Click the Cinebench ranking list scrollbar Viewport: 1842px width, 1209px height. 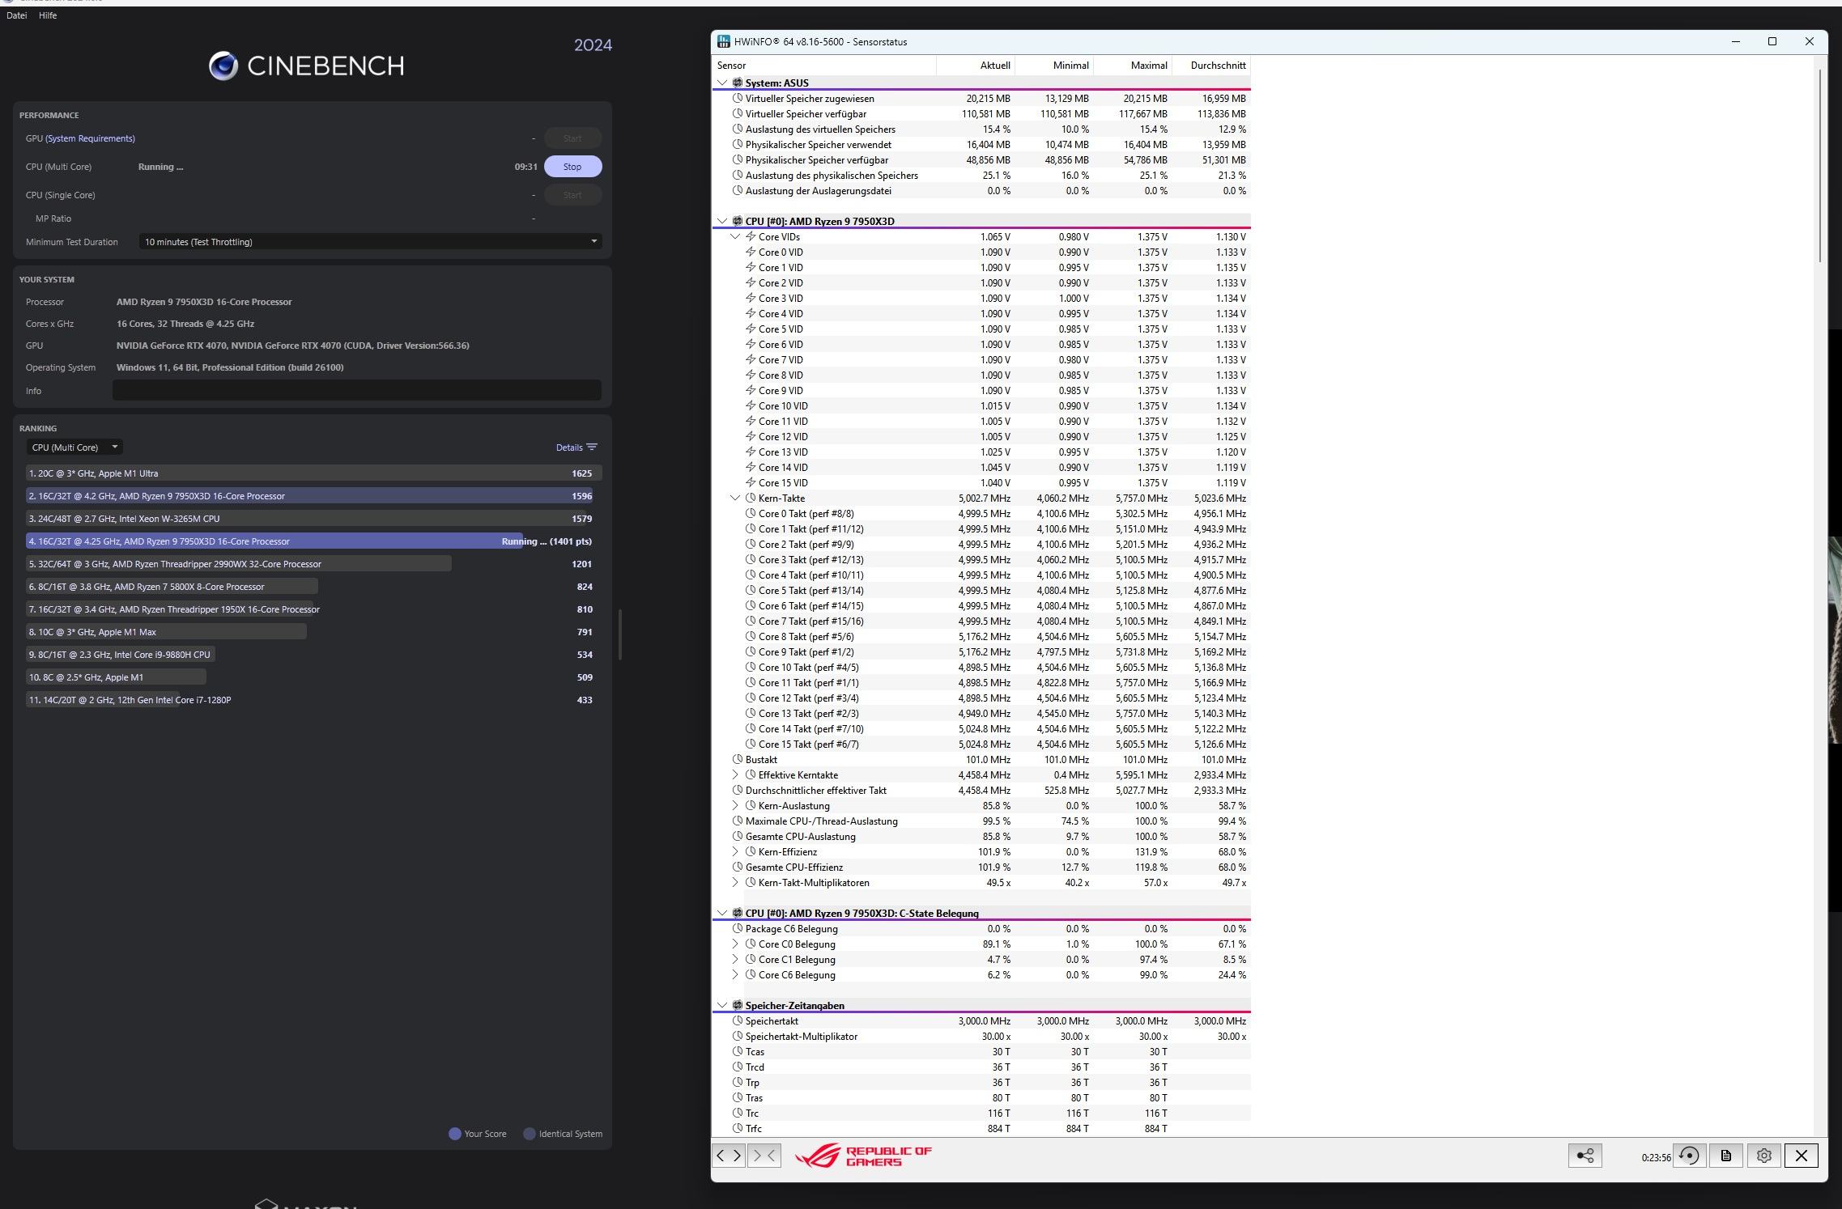click(620, 634)
